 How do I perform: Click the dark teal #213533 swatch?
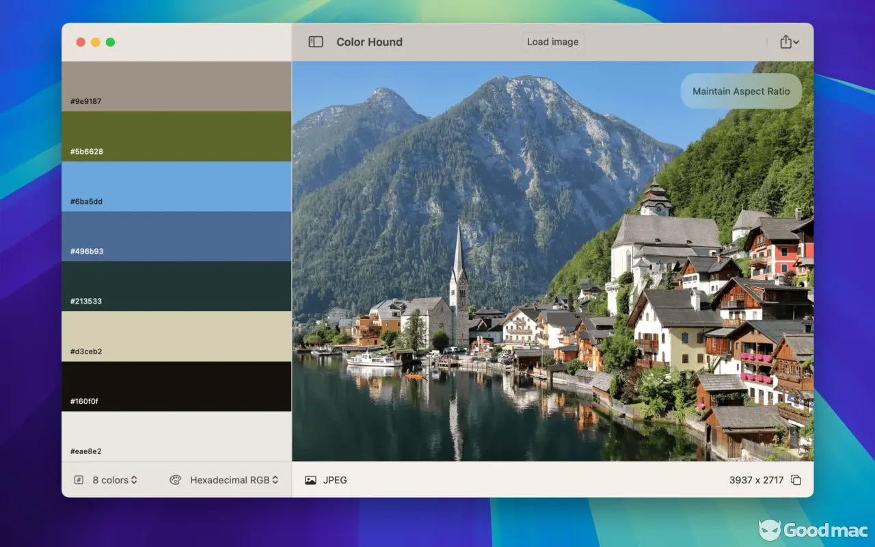(x=176, y=286)
